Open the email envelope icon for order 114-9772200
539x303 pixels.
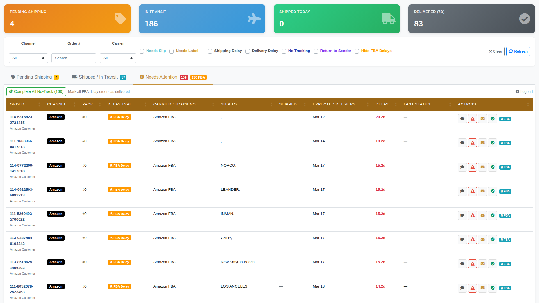pyautogui.click(x=482, y=167)
